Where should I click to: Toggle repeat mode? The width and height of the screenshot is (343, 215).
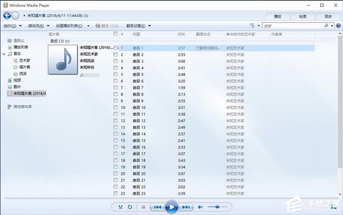coord(130,207)
